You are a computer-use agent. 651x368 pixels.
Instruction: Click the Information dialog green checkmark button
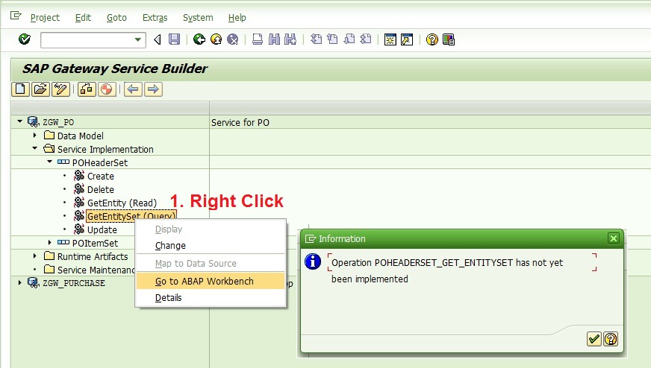pyautogui.click(x=594, y=339)
